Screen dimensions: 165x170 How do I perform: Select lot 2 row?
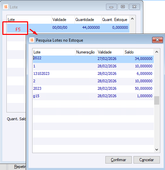(x=93, y=82)
